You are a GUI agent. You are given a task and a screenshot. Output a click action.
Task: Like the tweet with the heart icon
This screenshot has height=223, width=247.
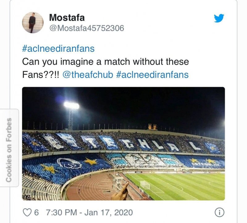tap(27, 212)
